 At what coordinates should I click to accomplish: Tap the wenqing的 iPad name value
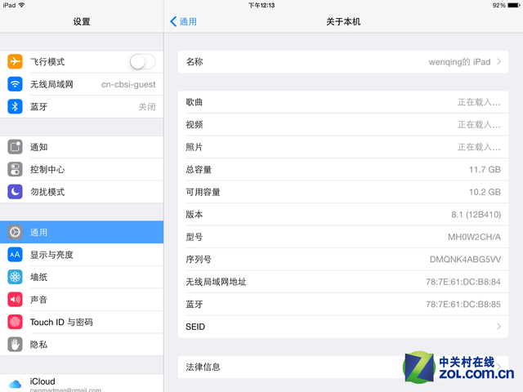459,62
